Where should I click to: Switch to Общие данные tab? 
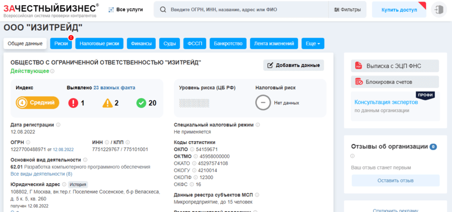25,44
